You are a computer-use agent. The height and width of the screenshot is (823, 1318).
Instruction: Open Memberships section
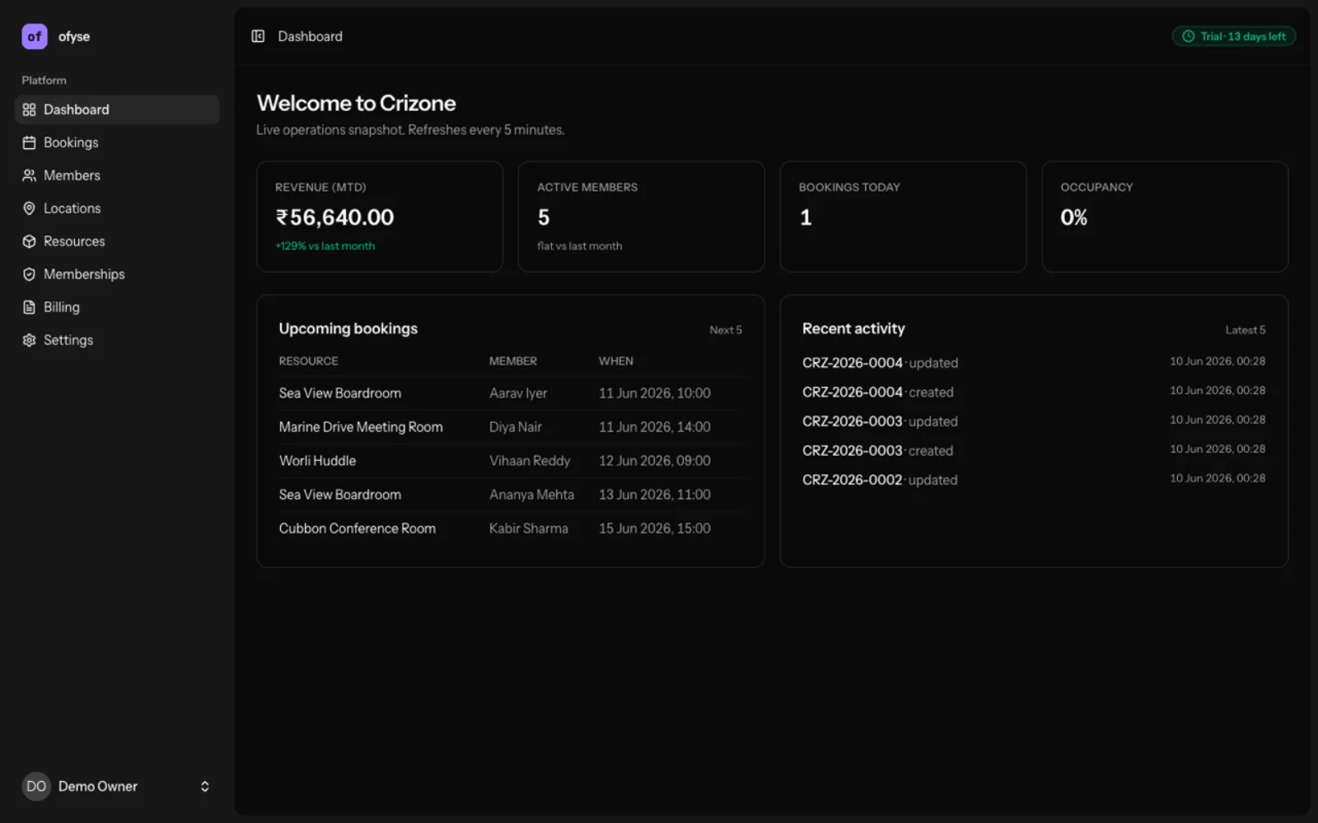[117, 274]
